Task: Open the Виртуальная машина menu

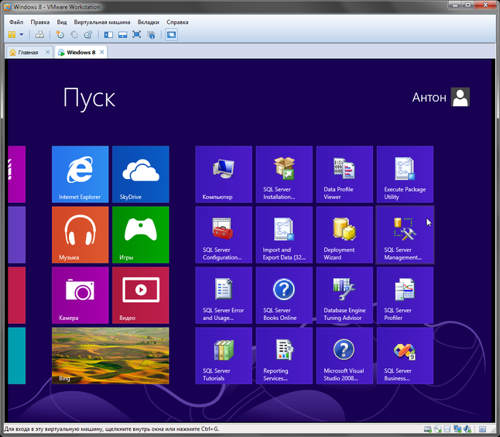Action: 102,22
